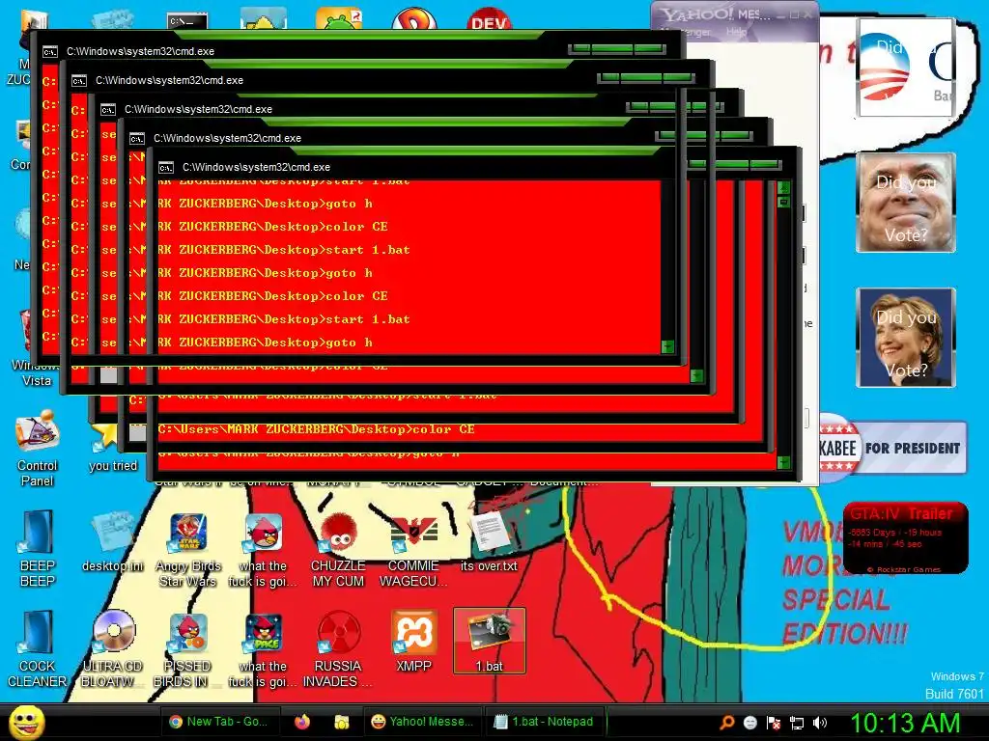Select the its over.txt desktop file
Screen dimensions: 989x741
(489, 541)
